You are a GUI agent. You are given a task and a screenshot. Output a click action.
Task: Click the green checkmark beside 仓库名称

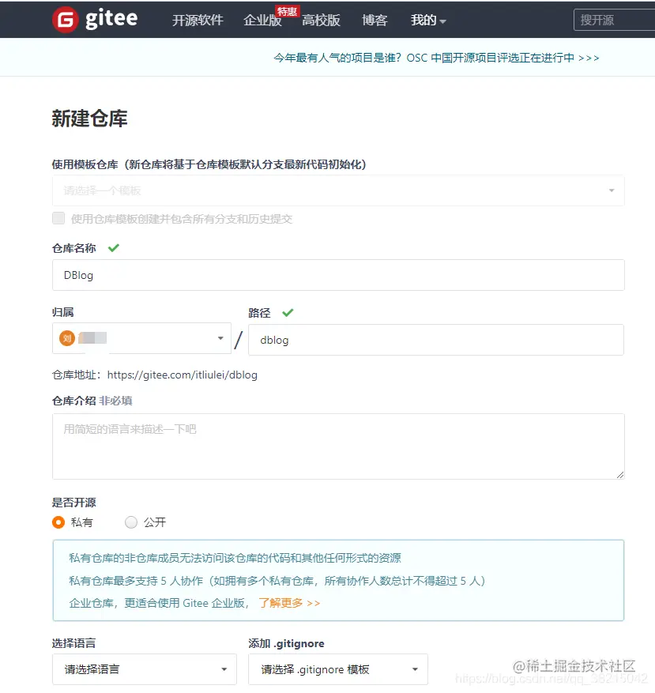113,248
